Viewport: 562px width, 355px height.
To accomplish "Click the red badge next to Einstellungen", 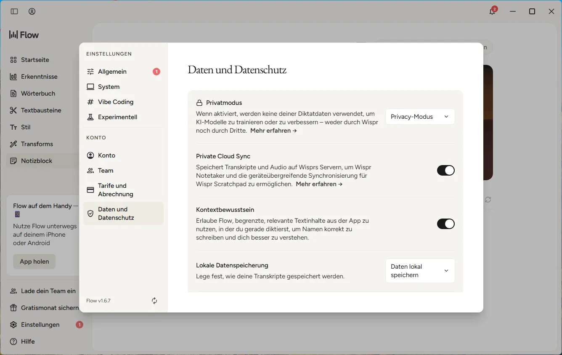I will click(80, 325).
